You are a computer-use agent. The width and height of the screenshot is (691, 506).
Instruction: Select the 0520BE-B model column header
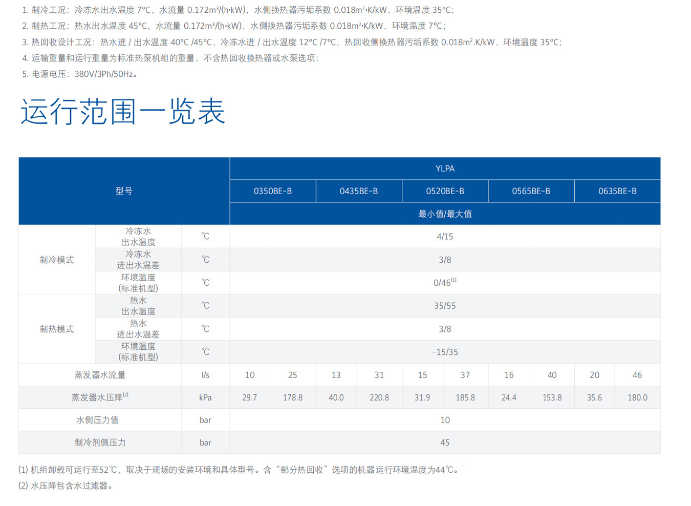tap(445, 191)
